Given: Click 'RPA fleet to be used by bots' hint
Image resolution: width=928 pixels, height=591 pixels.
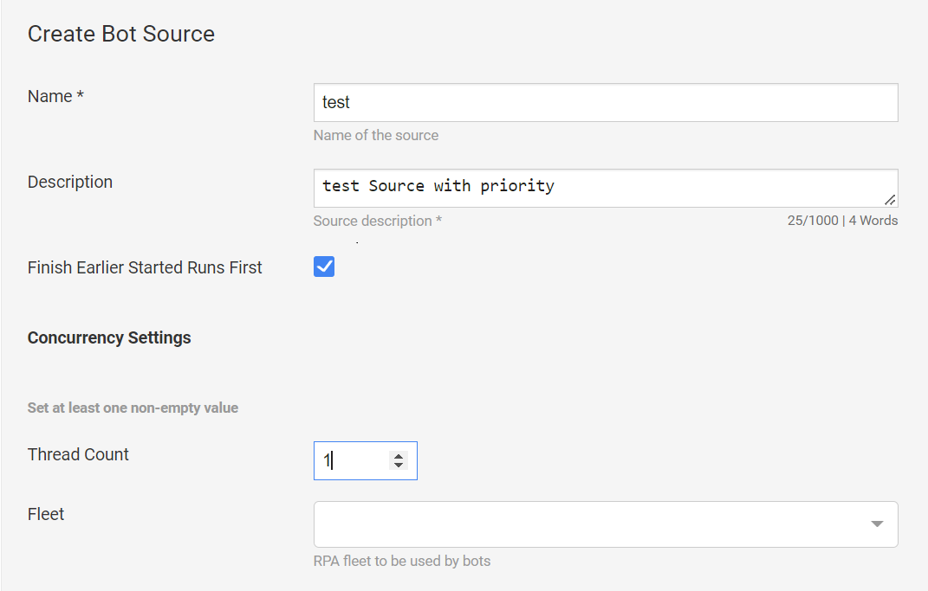Looking at the screenshot, I should [x=402, y=561].
